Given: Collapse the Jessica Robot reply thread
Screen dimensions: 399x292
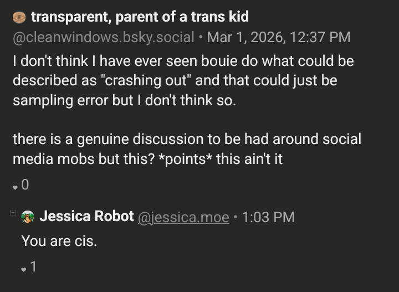Looking at the screenshot, I should click(13, 213).
